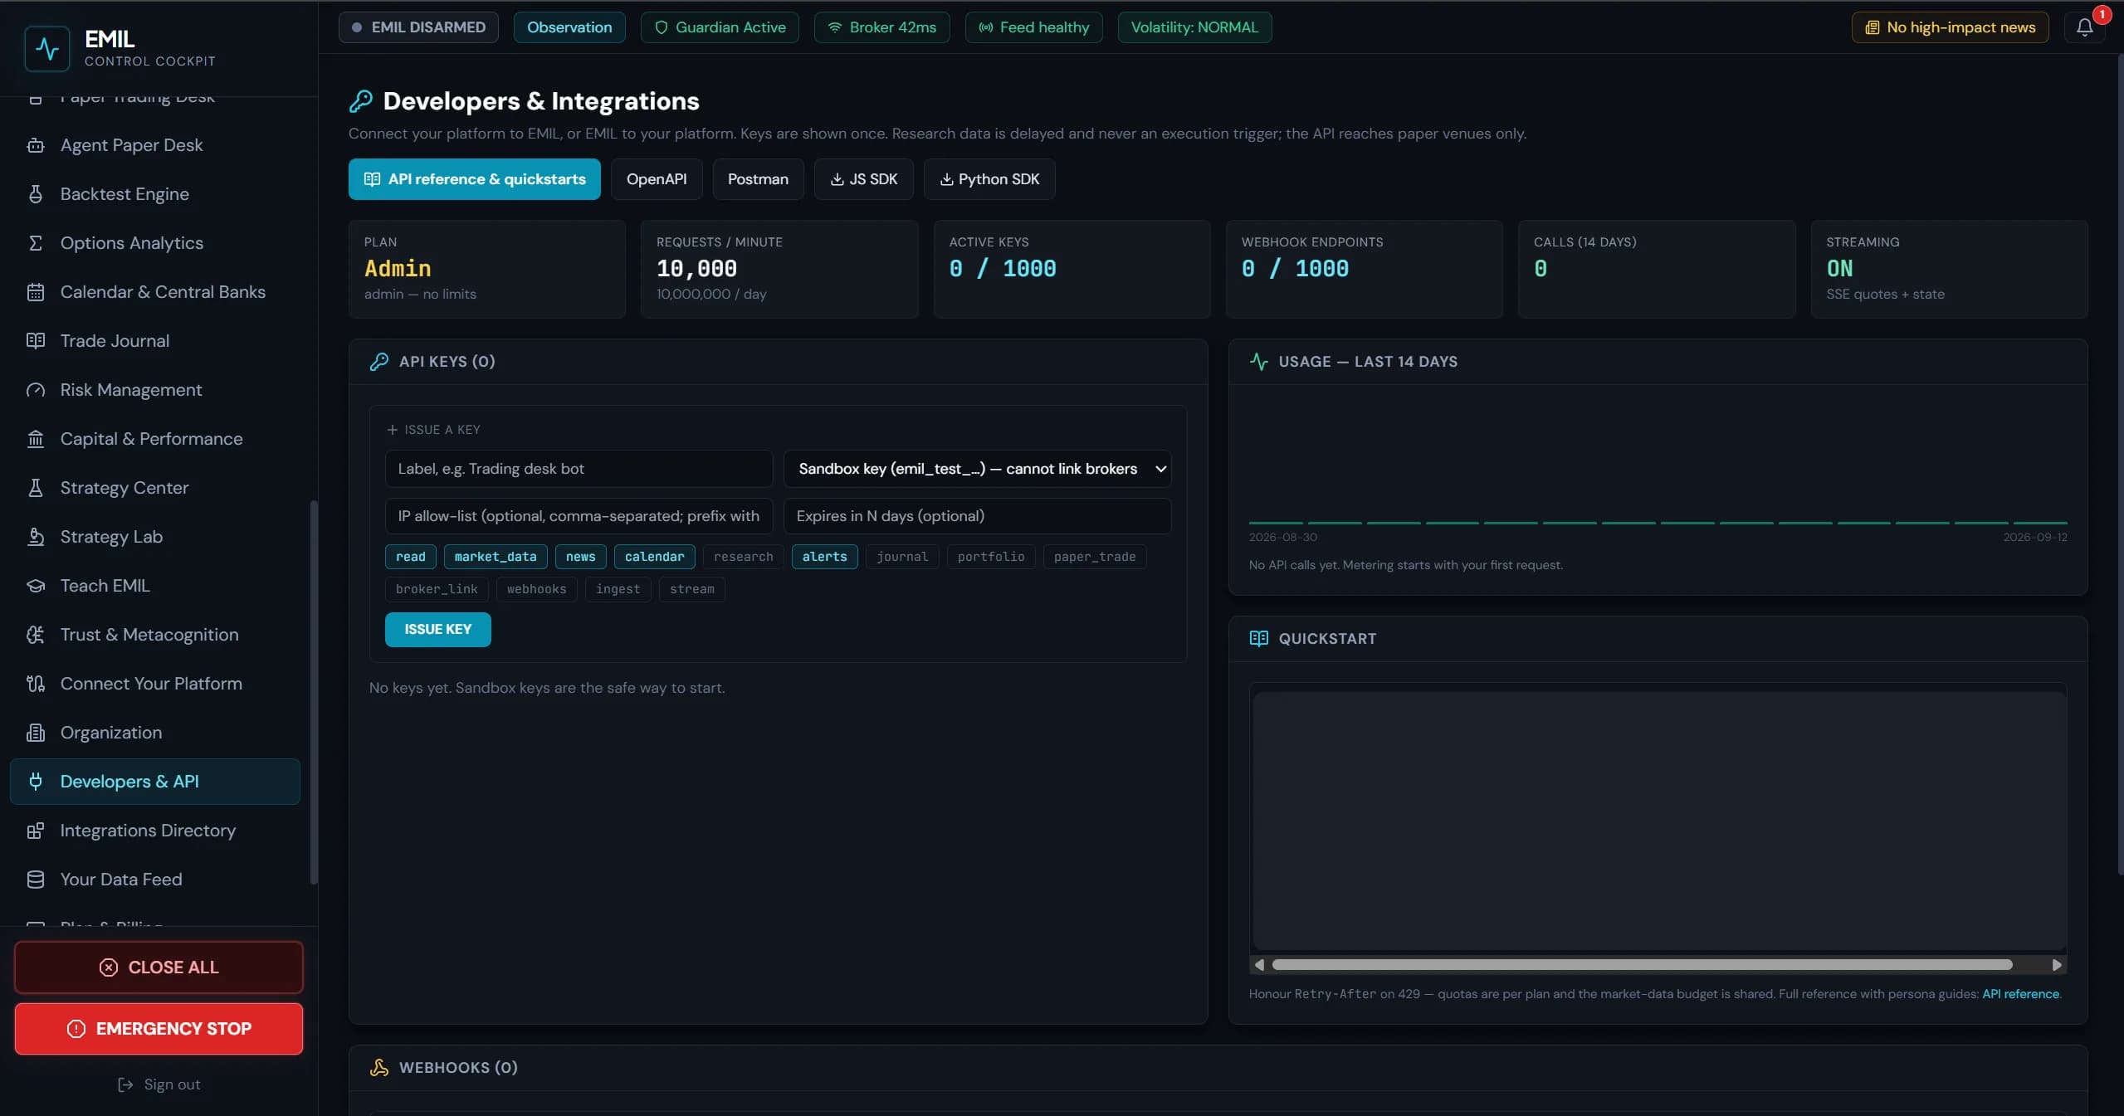
Task: Open the Sandbox key type dropdown
Action: coord(977,469)
